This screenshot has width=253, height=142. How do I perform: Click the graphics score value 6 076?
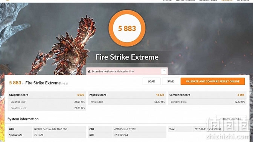point(81,95)
